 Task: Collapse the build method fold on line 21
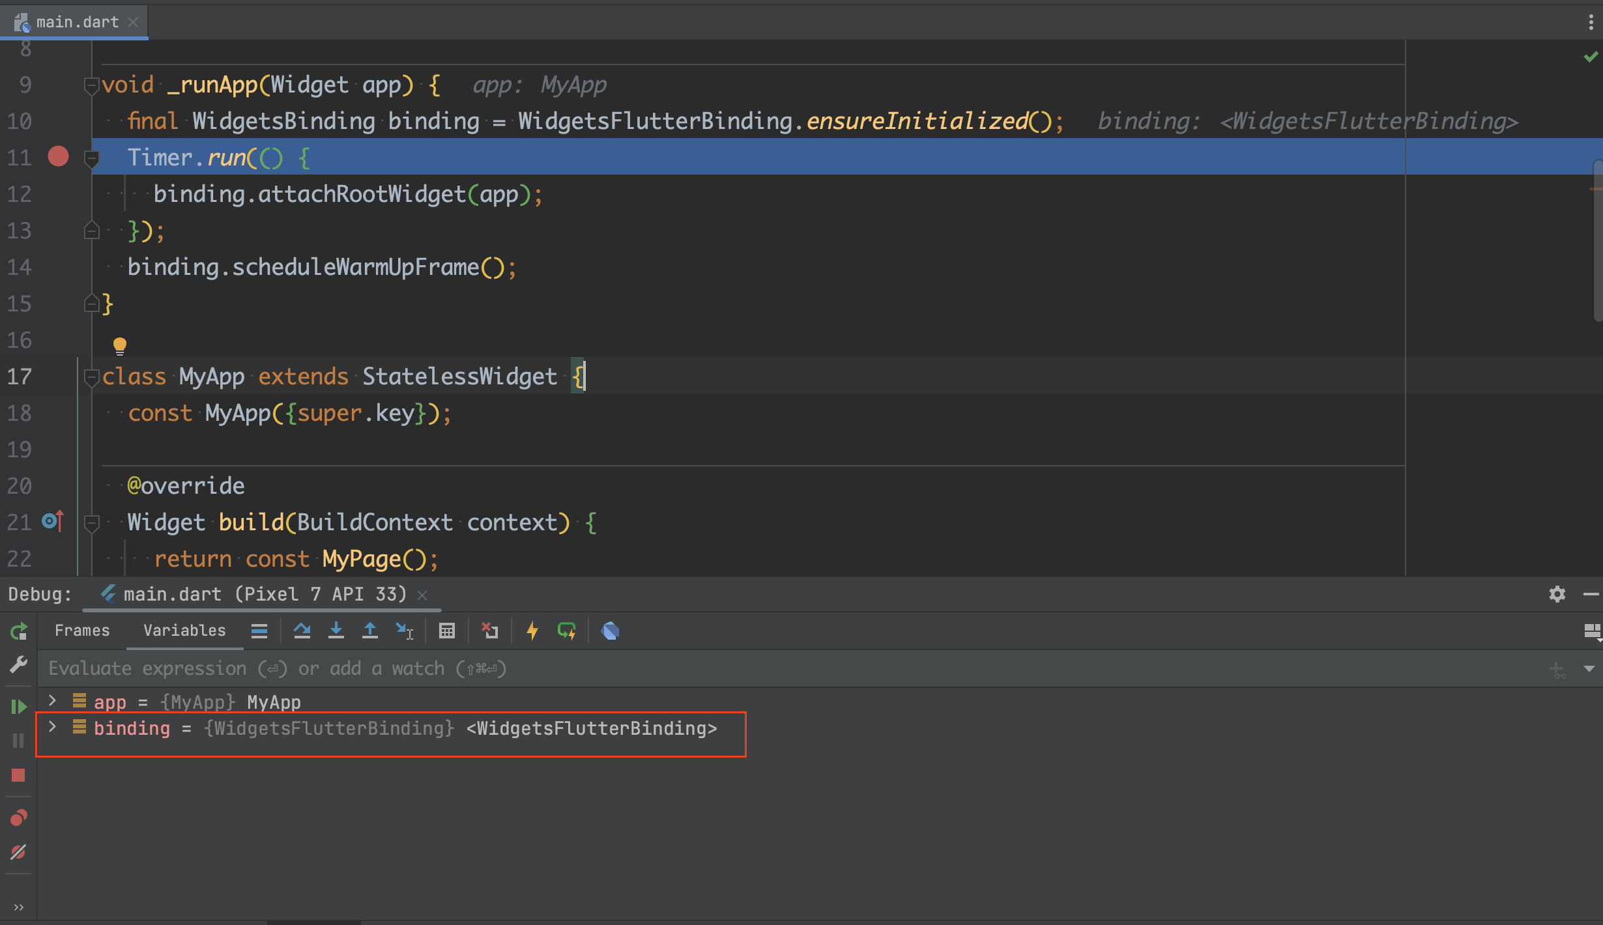click(x=91, y=523)
